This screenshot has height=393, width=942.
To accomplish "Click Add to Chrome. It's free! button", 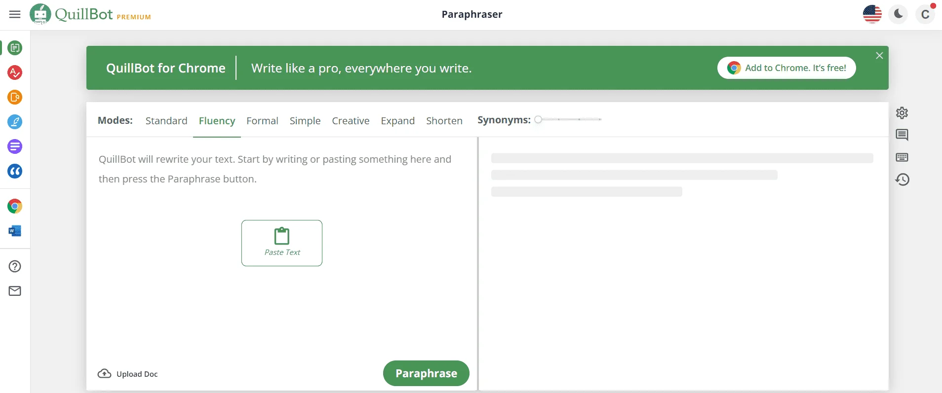I will tap(786, 68).
